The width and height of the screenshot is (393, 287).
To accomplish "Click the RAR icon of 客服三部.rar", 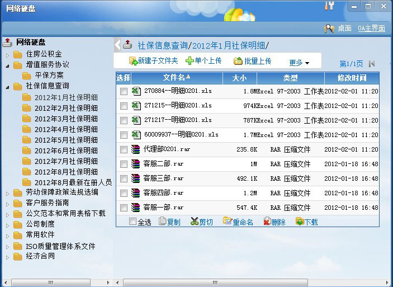I will pos(136,178).
